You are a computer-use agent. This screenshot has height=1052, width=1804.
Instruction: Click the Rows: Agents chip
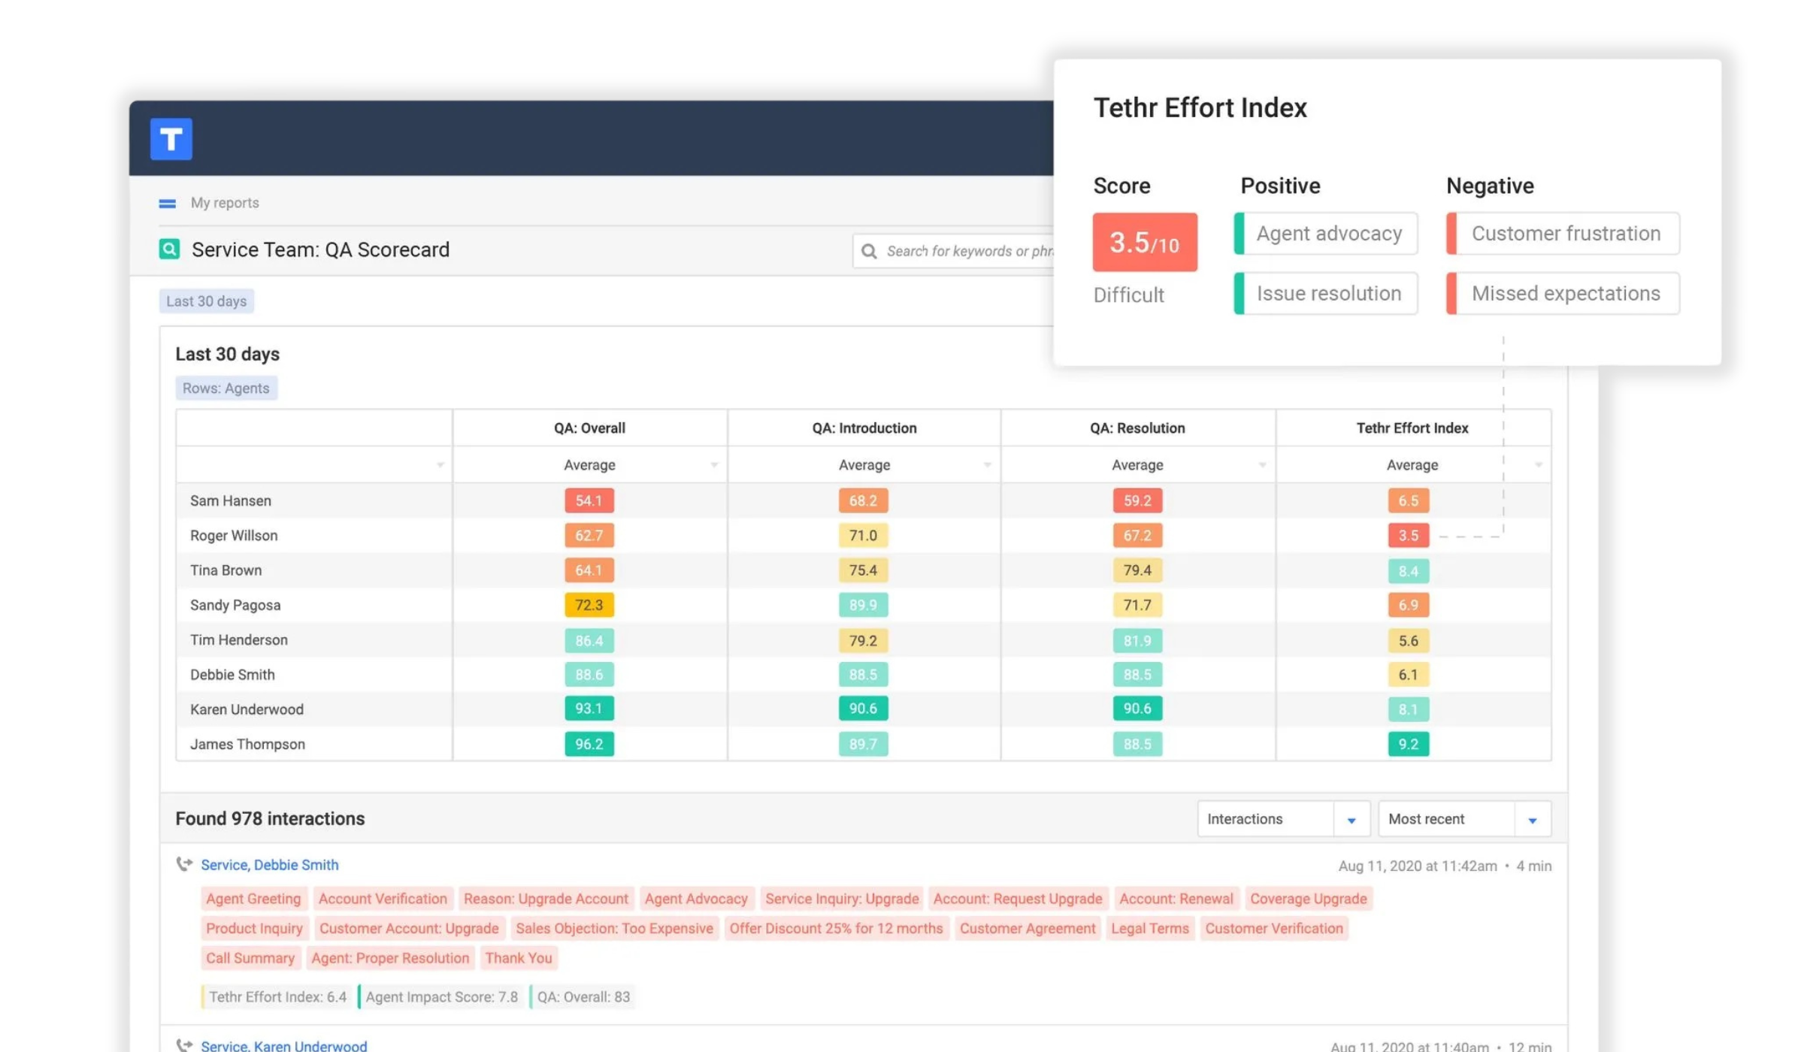tap(226, 388)
